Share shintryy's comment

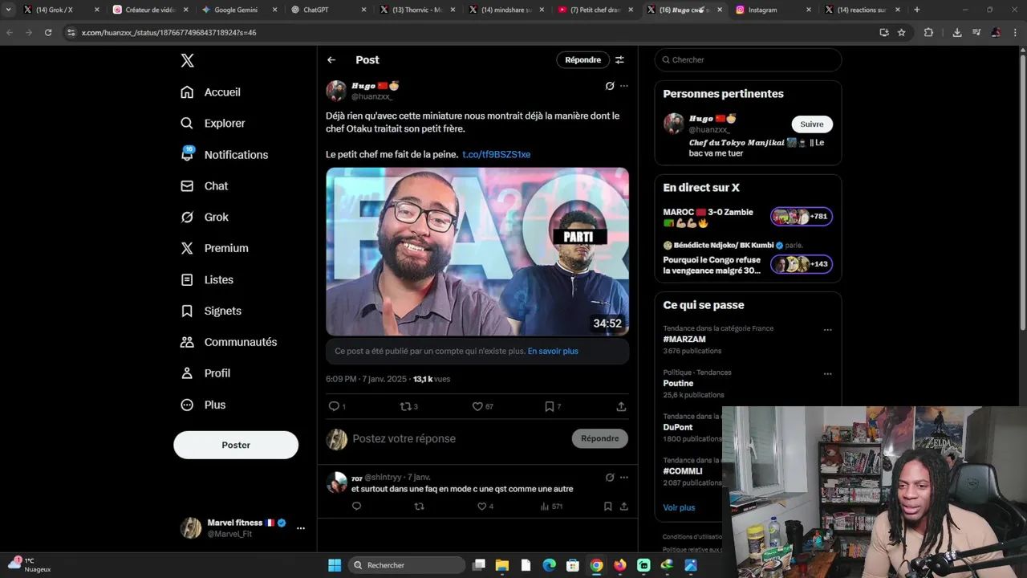(623, 507)
